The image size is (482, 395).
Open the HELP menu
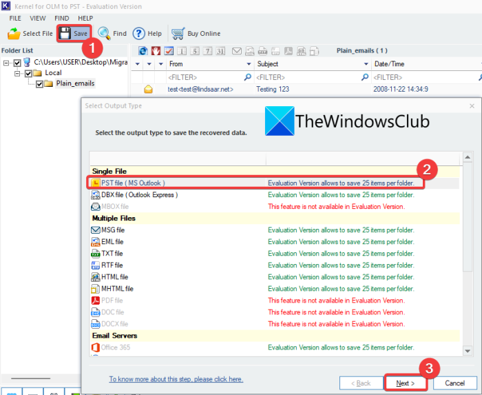tap(85, 18)
